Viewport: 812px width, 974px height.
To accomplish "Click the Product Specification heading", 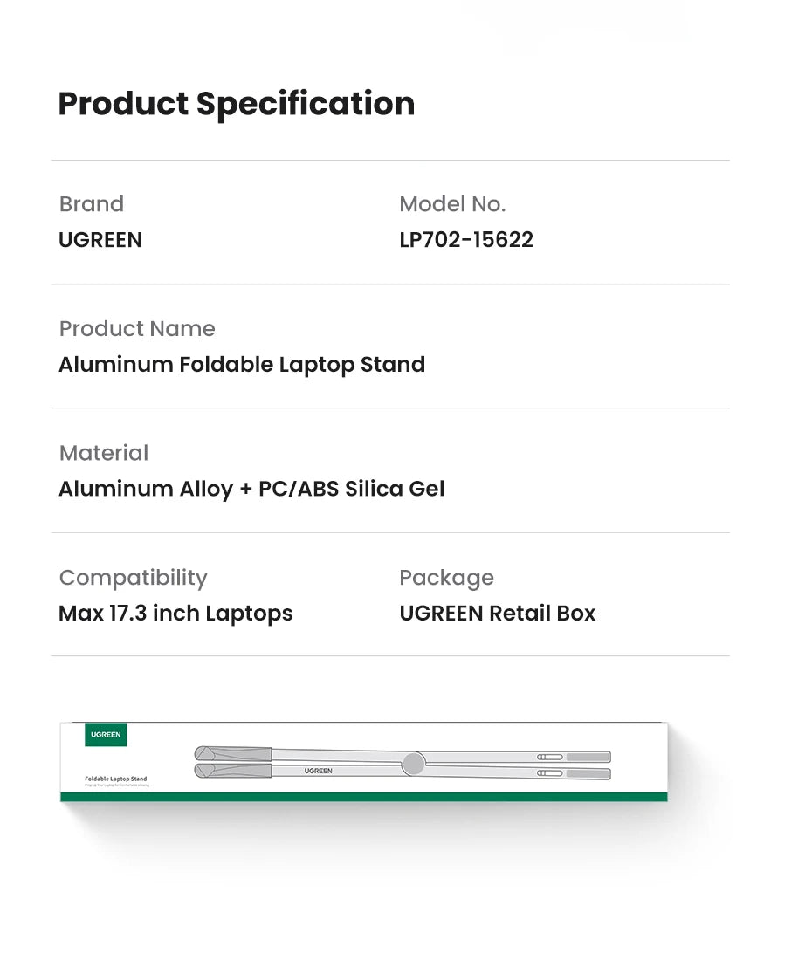I will 236,104.
